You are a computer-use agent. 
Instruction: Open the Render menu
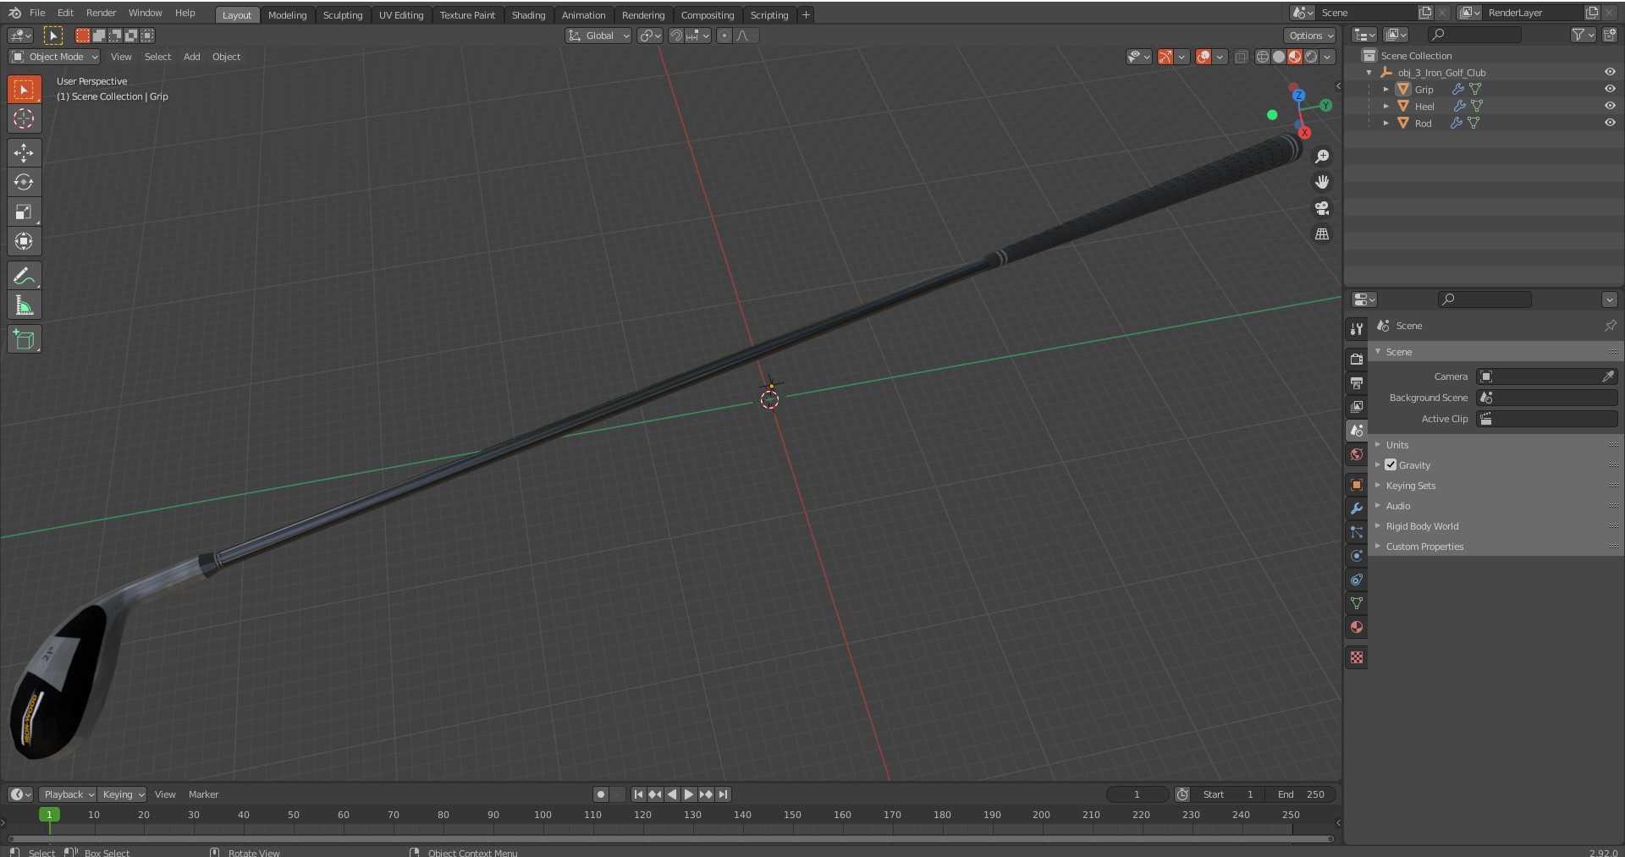point(101,13)
